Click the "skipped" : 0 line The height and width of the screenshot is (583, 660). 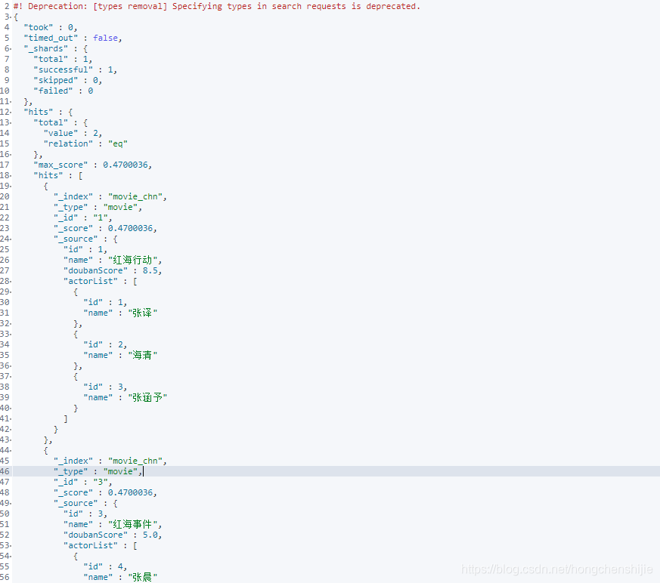(68, 80)
